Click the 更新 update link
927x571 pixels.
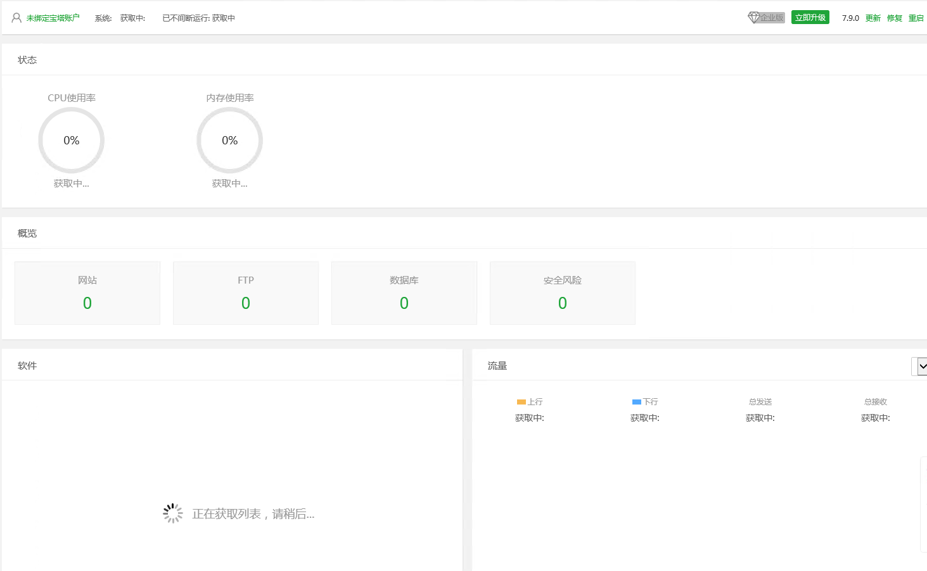(x=873, y=18)
